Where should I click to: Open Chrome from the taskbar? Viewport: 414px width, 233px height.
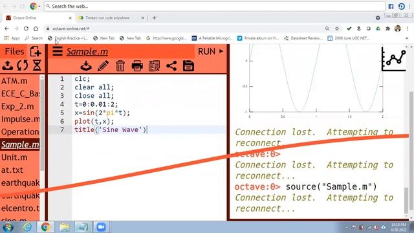tap(45, 227)
